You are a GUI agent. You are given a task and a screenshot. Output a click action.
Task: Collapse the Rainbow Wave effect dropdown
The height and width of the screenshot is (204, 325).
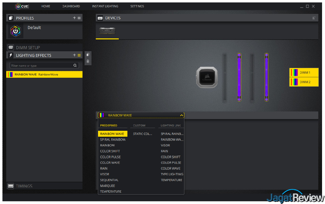[181, 115]
